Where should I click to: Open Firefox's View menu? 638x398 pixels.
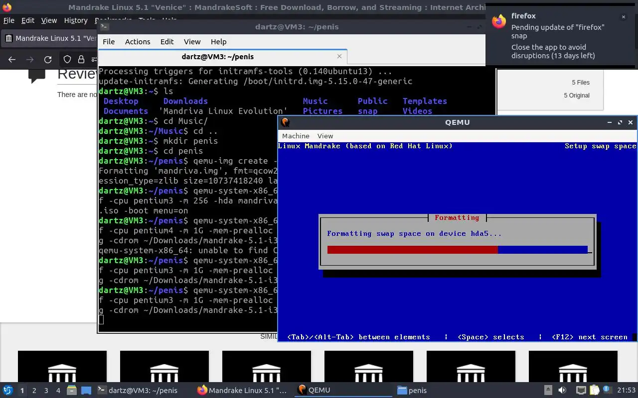pyautogui.click(x=49, y=20)
